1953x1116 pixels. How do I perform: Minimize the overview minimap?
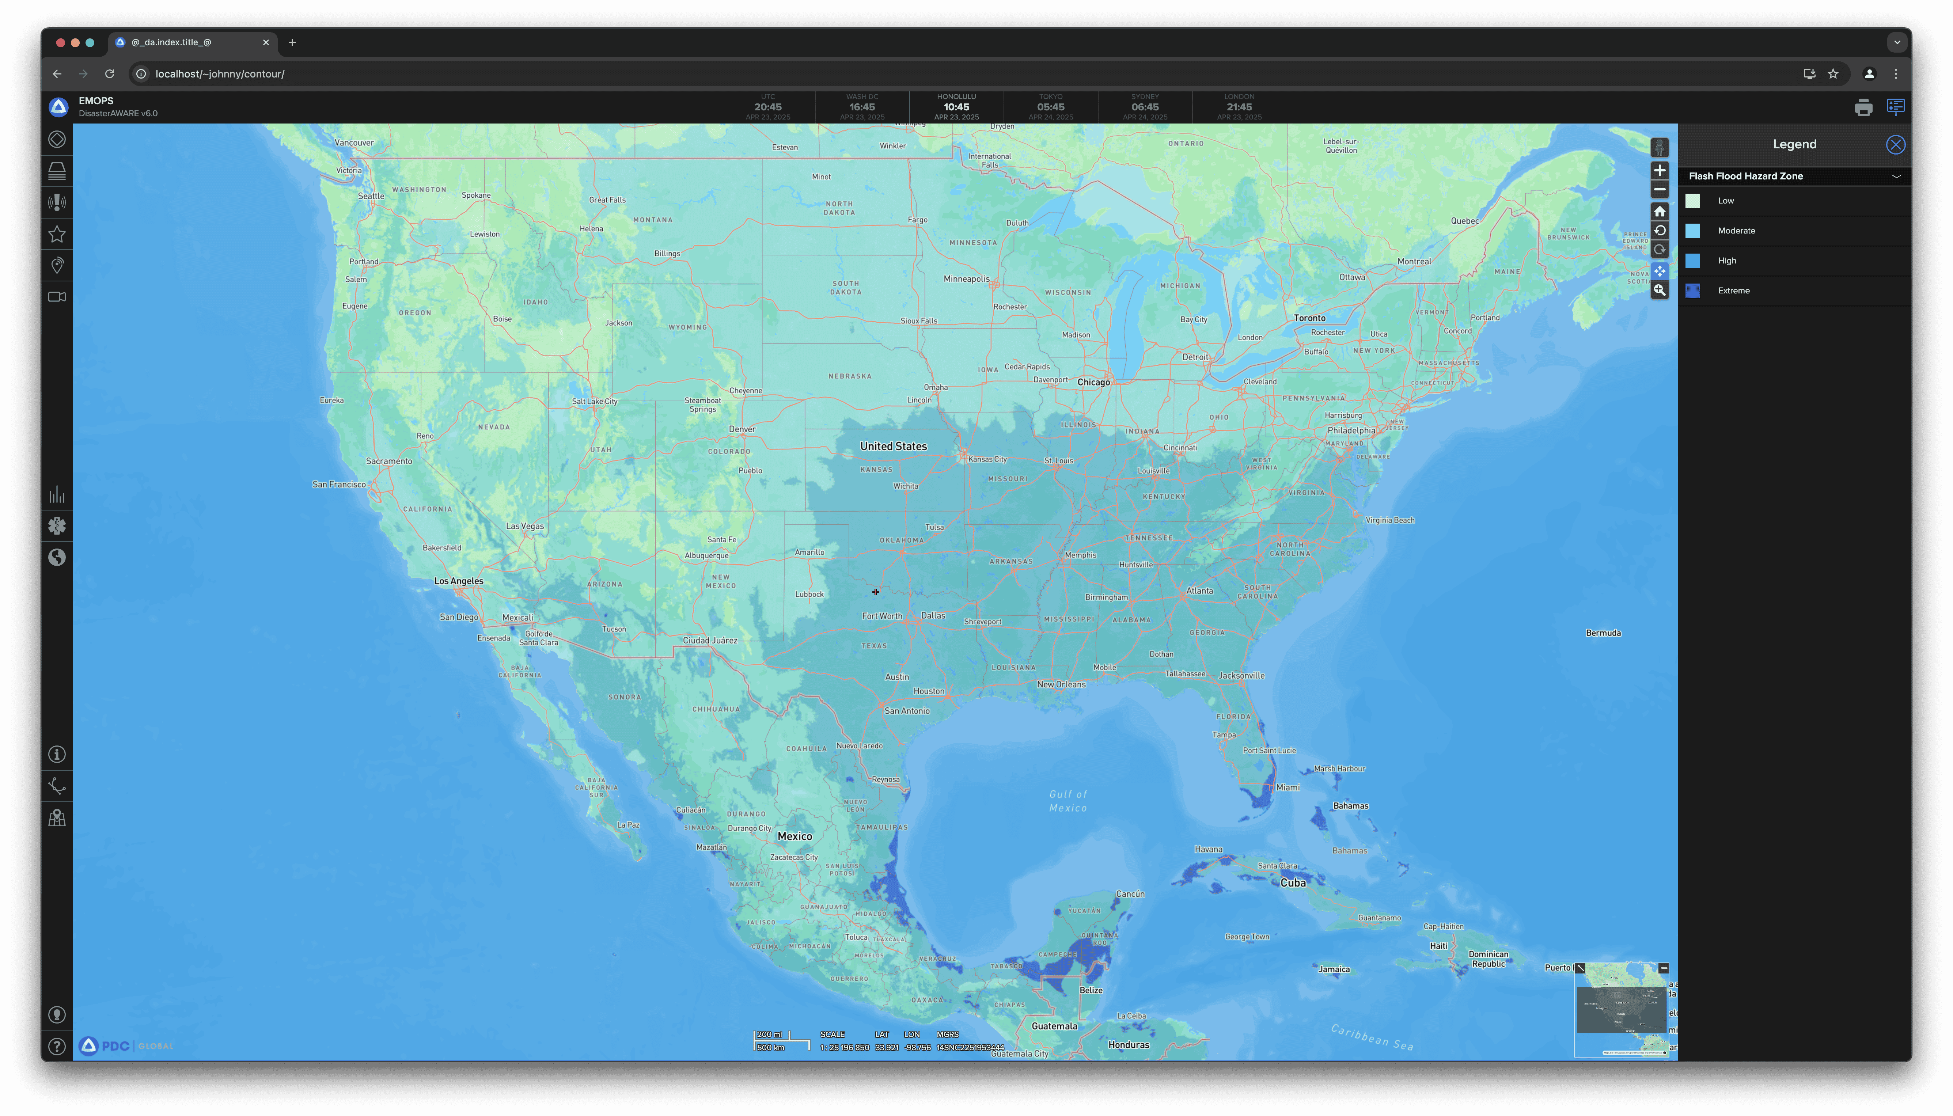pyautogui.click(x=1663, y=969)
